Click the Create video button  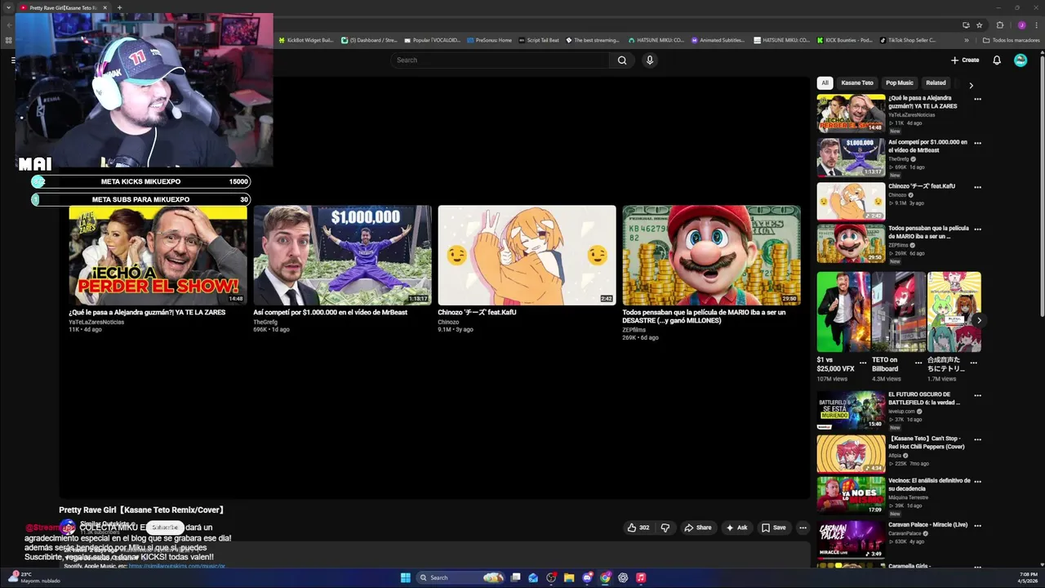click(965, 60)
